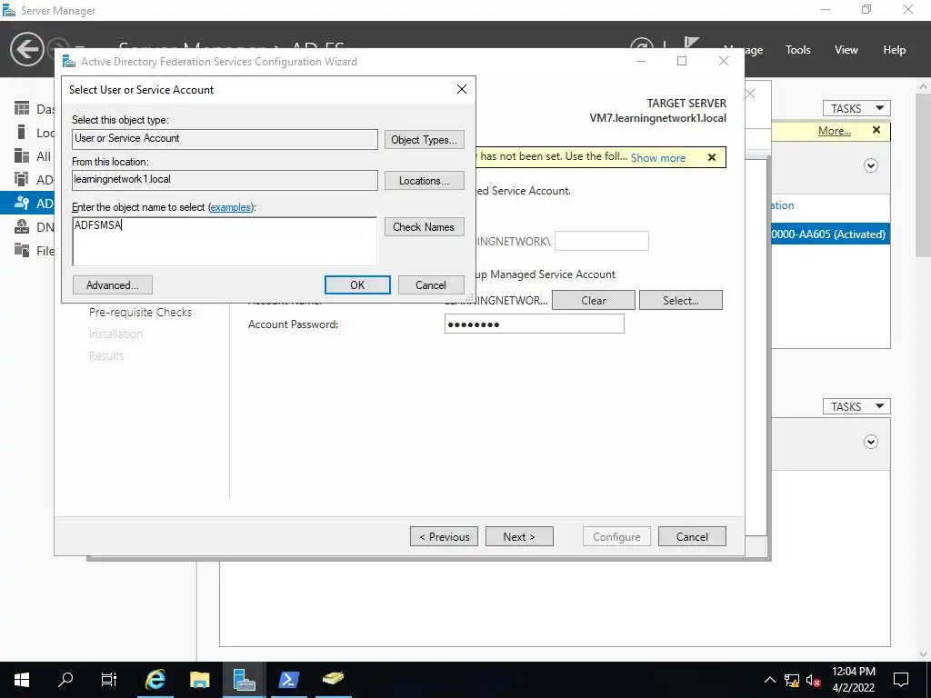Click the LEARNINGNETWORK\ account name field

602,241
